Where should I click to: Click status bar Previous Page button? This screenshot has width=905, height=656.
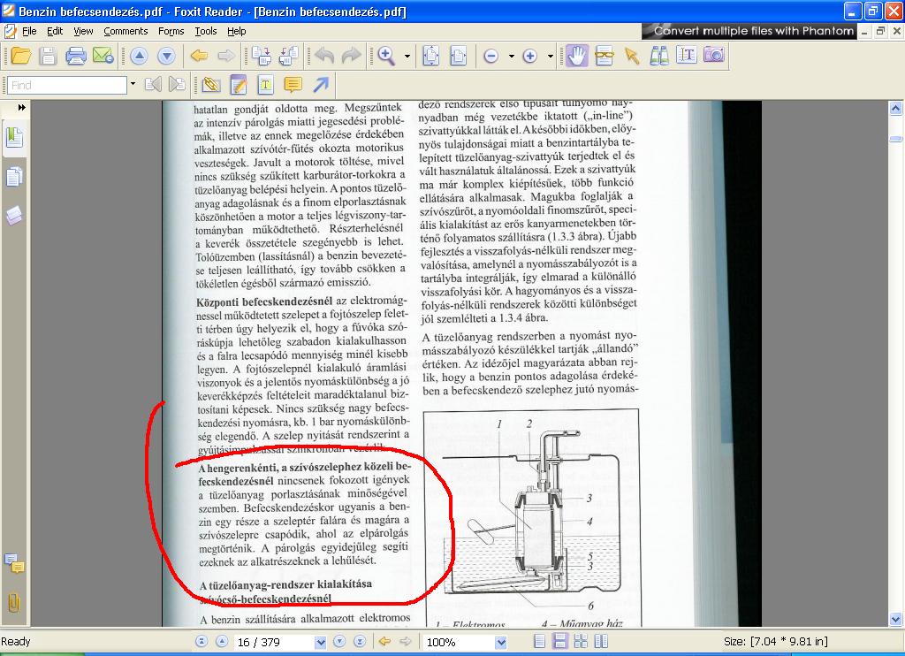pos(222,642)
